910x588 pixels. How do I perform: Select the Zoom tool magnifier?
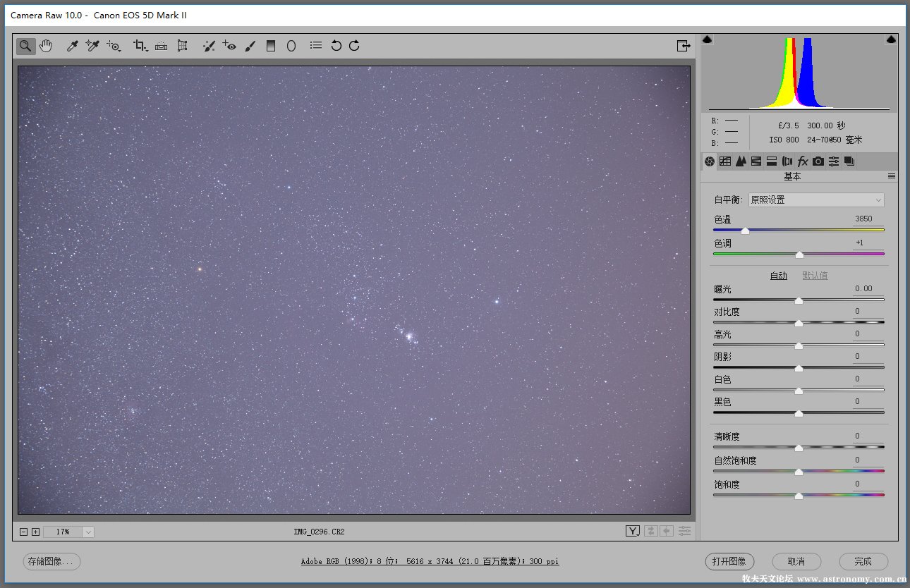[x=25, y=46]
